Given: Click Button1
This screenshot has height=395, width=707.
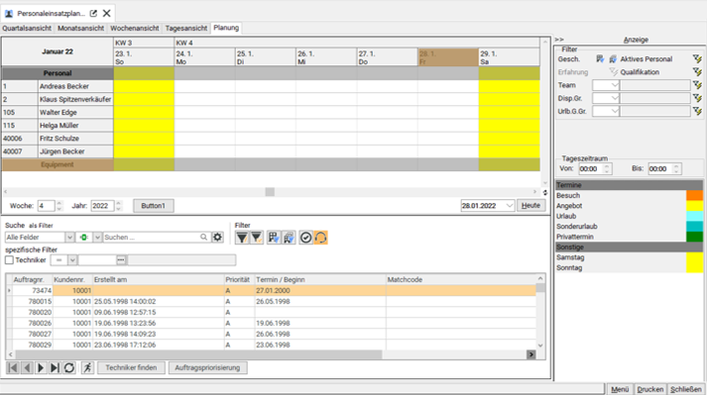Looking at the screenshot, I should coord(154,205).
